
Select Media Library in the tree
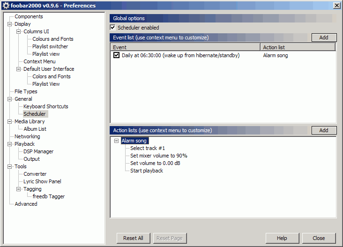point(30,121)
